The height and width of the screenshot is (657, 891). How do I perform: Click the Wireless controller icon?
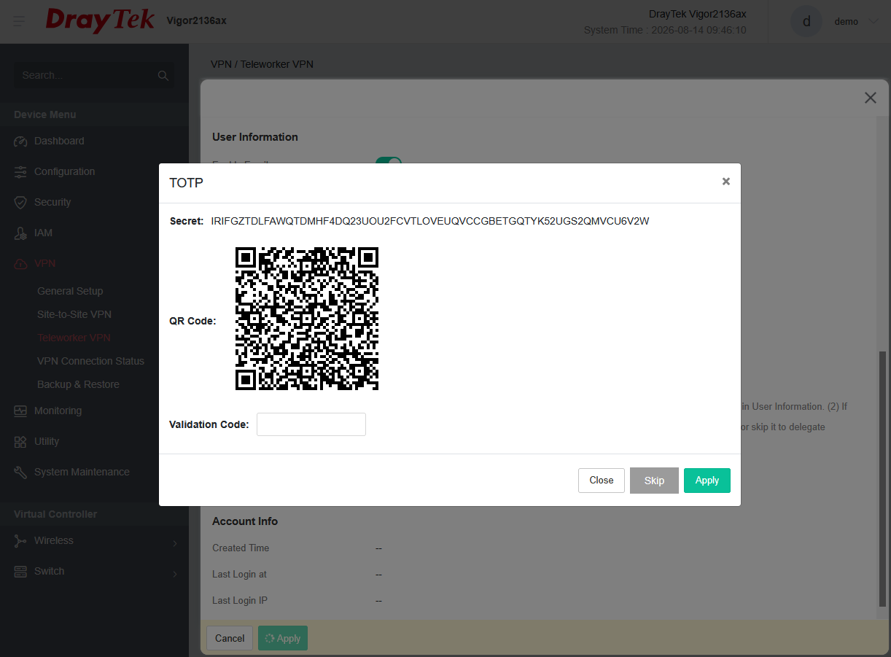pos(20,541)
